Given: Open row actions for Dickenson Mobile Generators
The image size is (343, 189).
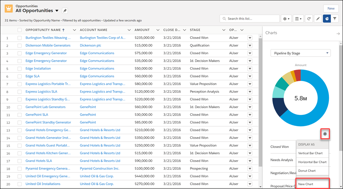Looking at the screenshot, I should [x=250, y=46].
